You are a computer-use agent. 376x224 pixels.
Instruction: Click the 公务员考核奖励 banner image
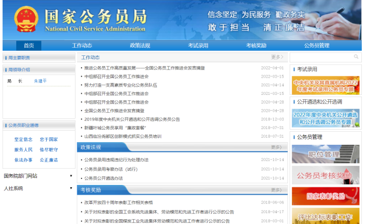pyautogui.click(x=325, y=175)
